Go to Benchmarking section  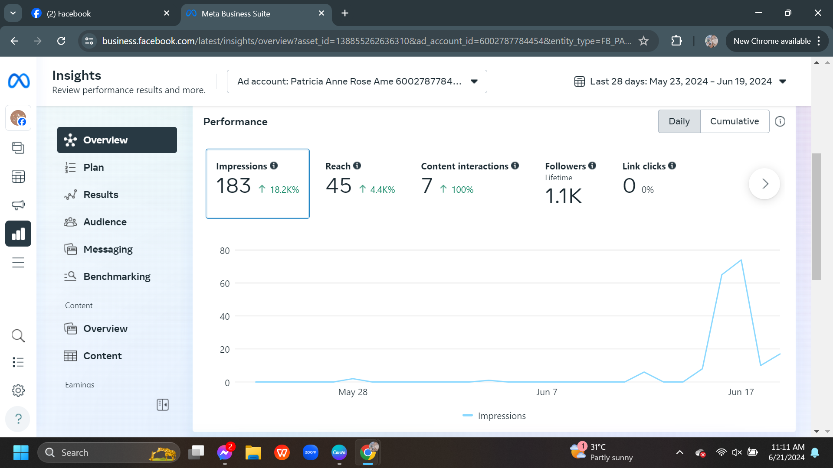pyautogui.click(x=117, y=276)
